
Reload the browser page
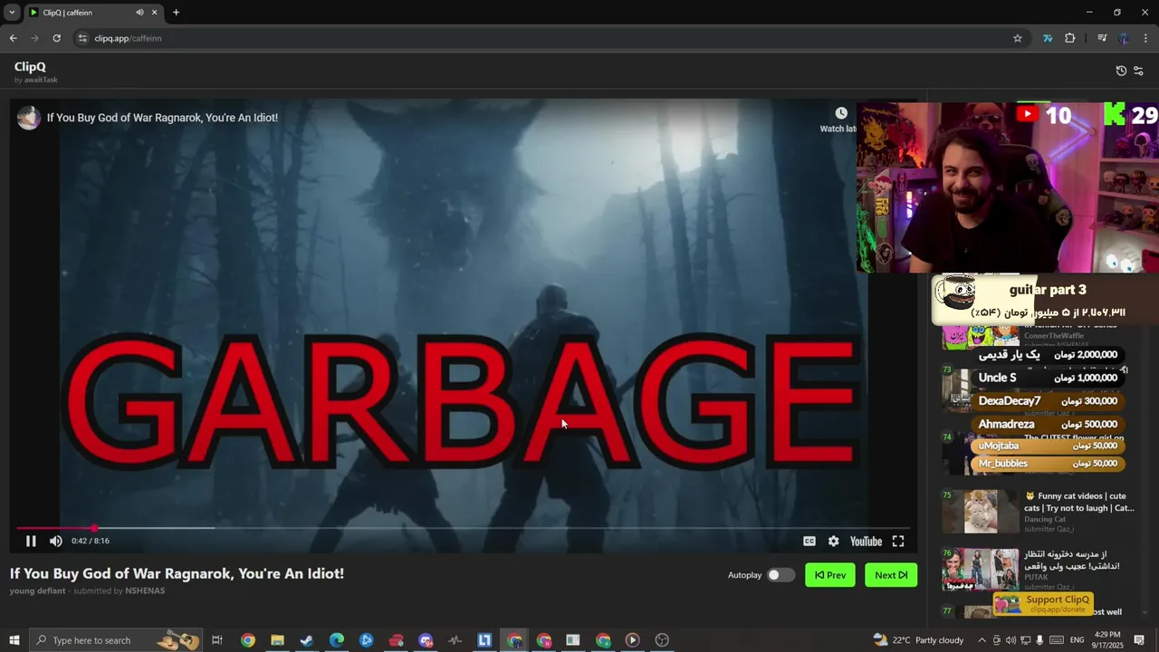click(x=56, y=38)
